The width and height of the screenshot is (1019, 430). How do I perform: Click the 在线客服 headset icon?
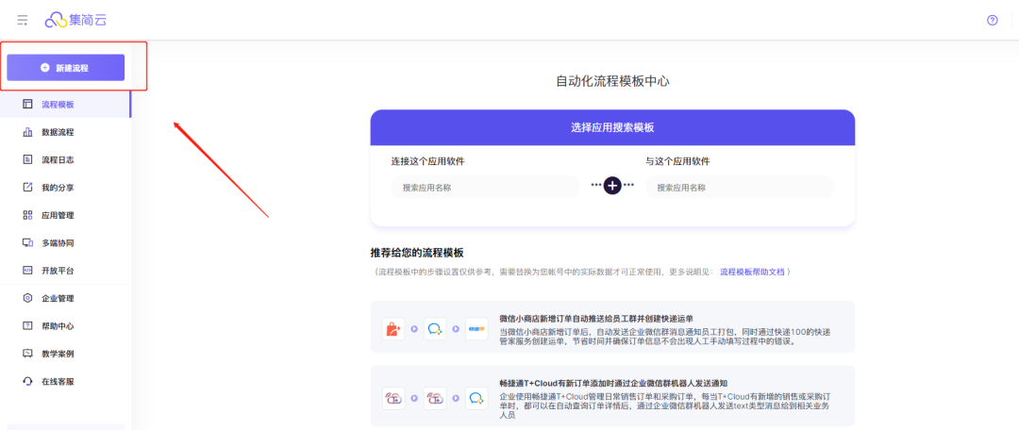(x=27, y=381)
